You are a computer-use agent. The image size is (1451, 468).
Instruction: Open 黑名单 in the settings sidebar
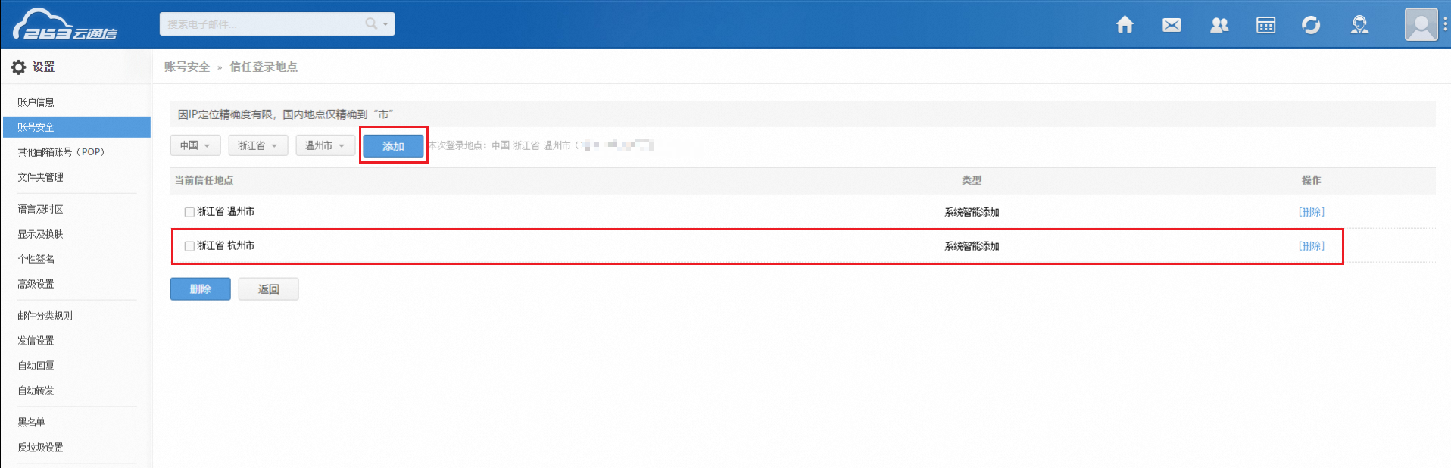(x=32, y=422)
